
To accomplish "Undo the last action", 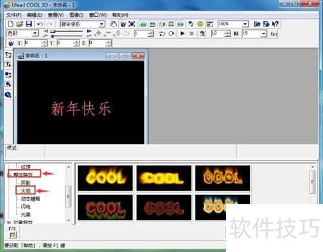I will [x=40, y=24].
